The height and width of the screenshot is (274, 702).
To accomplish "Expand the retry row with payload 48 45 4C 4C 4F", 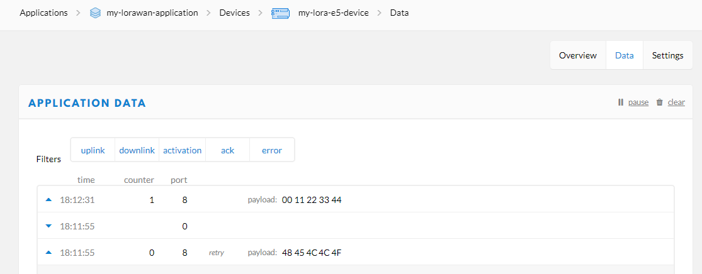I will (x=356, y=253).
